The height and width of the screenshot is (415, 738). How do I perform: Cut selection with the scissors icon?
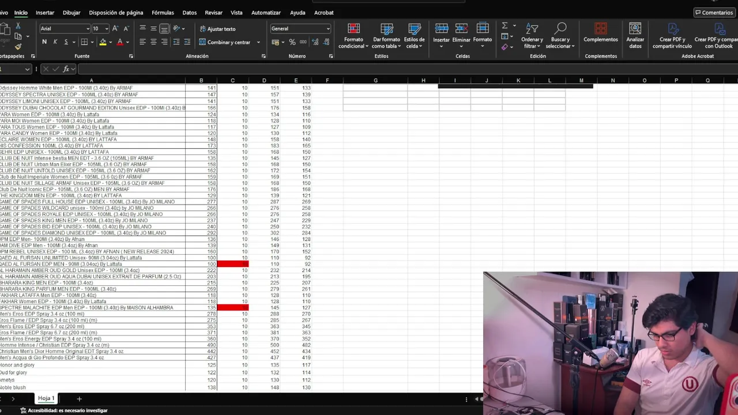click(18, 26)
